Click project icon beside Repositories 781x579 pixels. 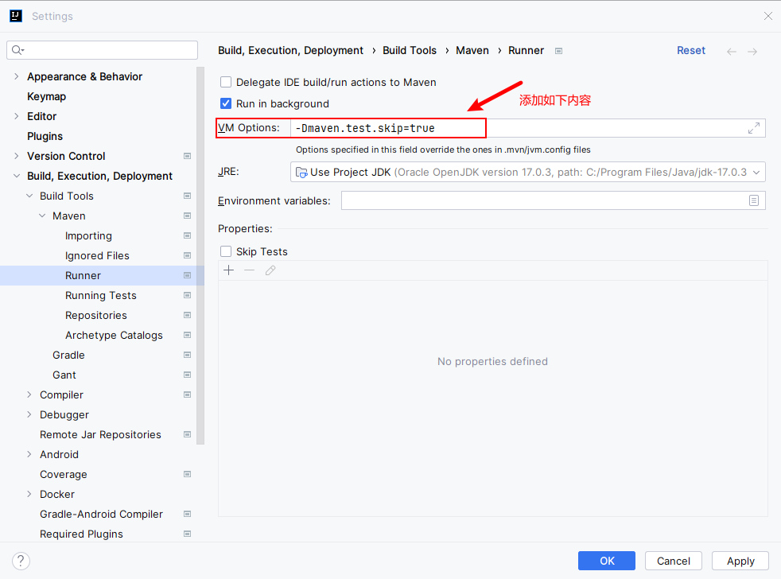[187, 316]
